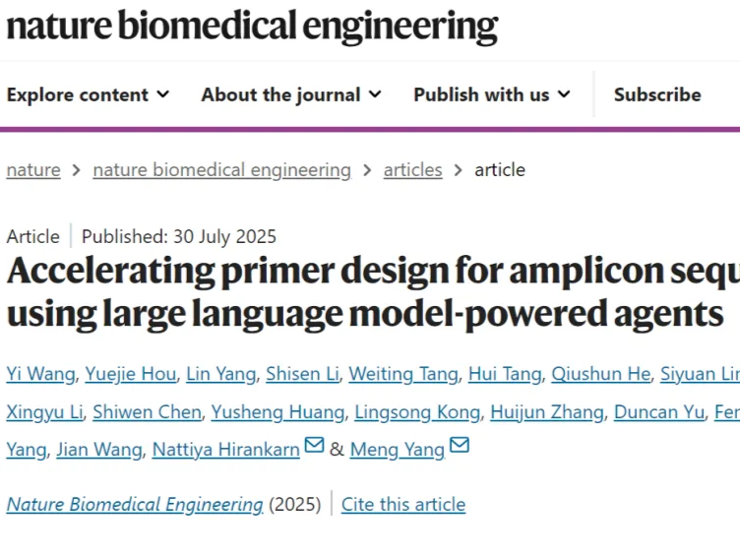Viewport: 740px width, 556px height.
Task: Open the nature biomedical engineering breadcrumb
Action: 221,170
